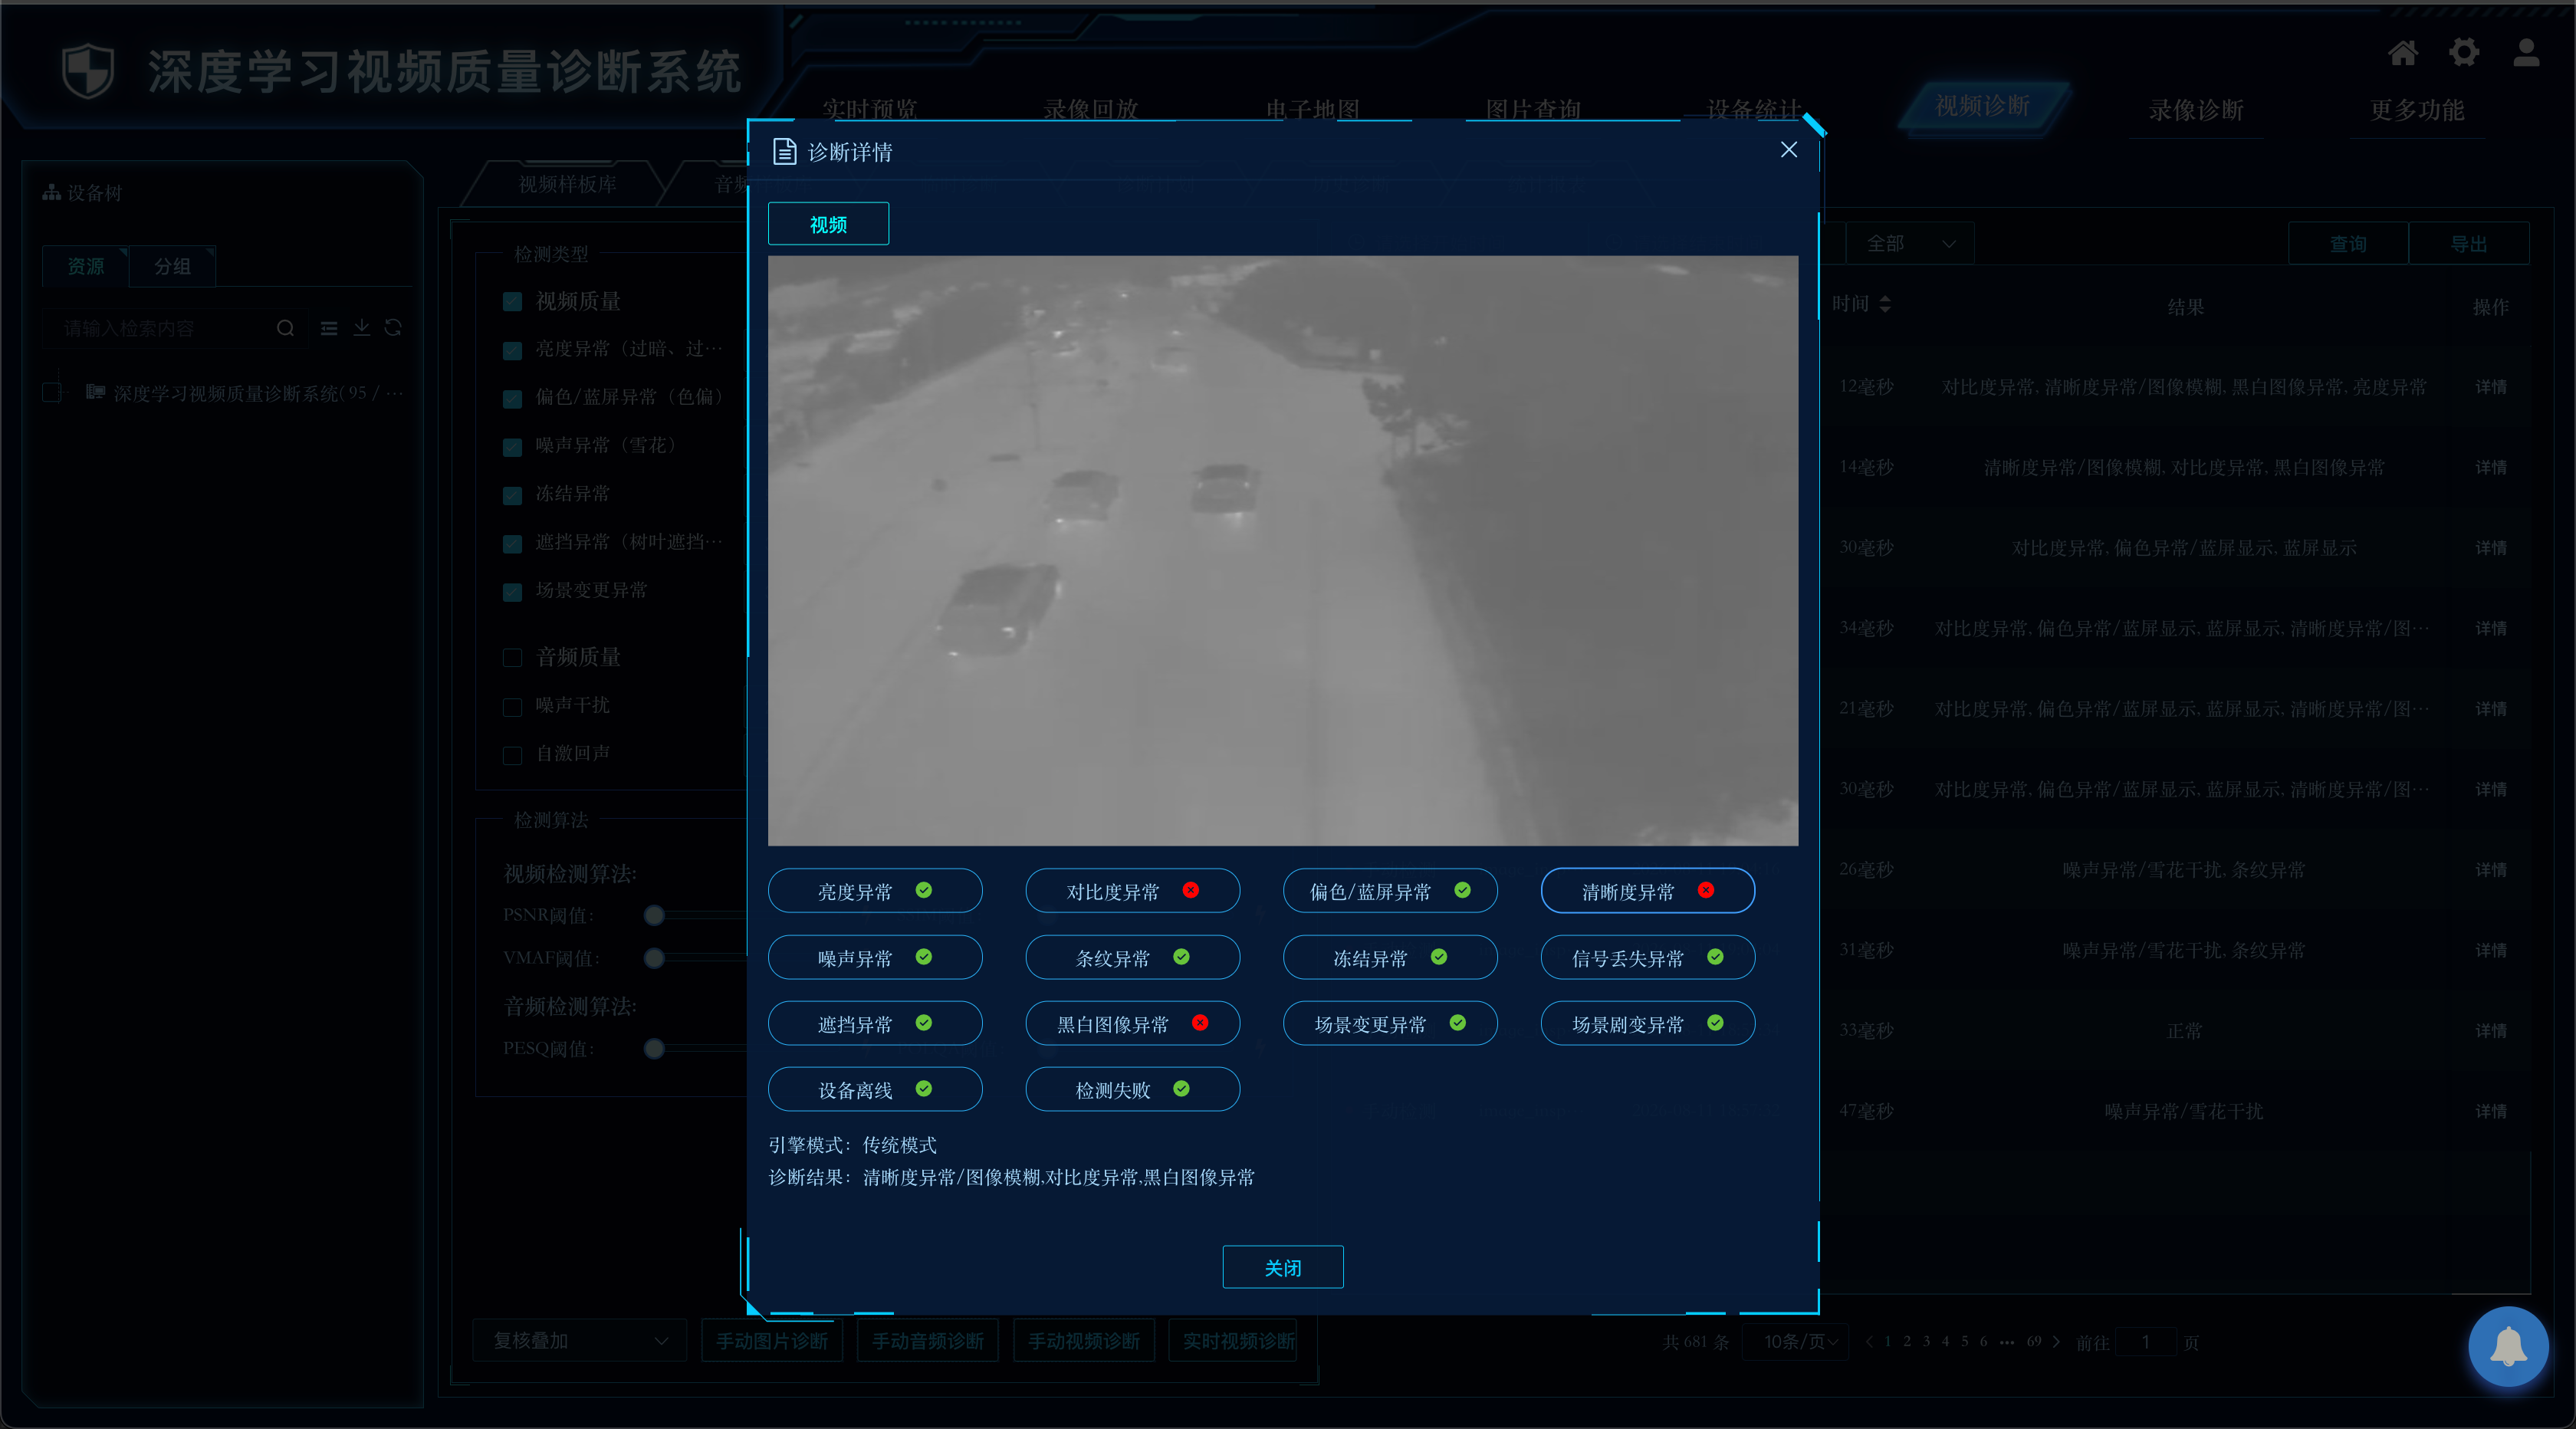2576x1429 pixels.
Task: Uncheck the 亮度异常 detection type checkbox
Action: coord(512,350)
